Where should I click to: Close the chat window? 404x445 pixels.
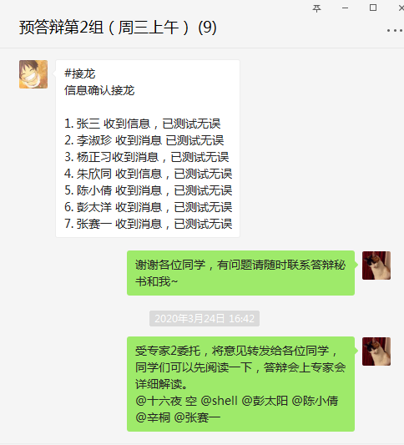(x=401, y=8)
